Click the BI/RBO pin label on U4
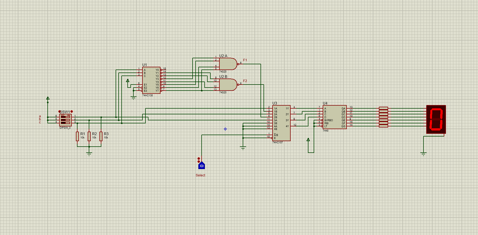The image size is (478, 235). (328, 120)
